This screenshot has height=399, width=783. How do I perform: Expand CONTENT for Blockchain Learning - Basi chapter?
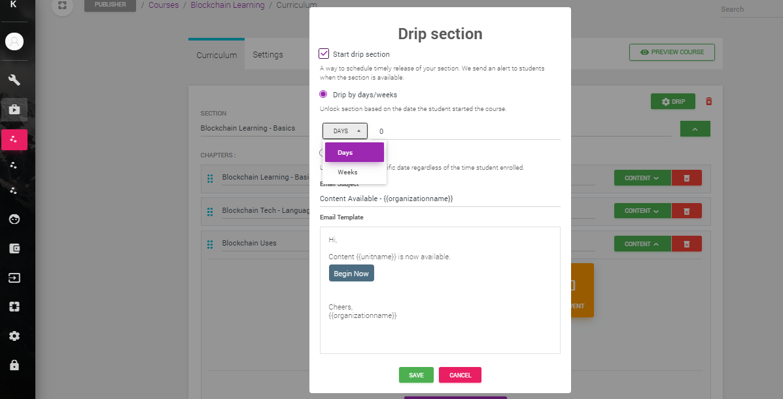pyautogui.click(x=642, y=178)
